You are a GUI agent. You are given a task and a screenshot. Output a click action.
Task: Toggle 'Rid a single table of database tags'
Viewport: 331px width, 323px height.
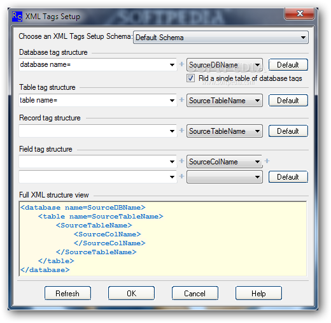190,78
